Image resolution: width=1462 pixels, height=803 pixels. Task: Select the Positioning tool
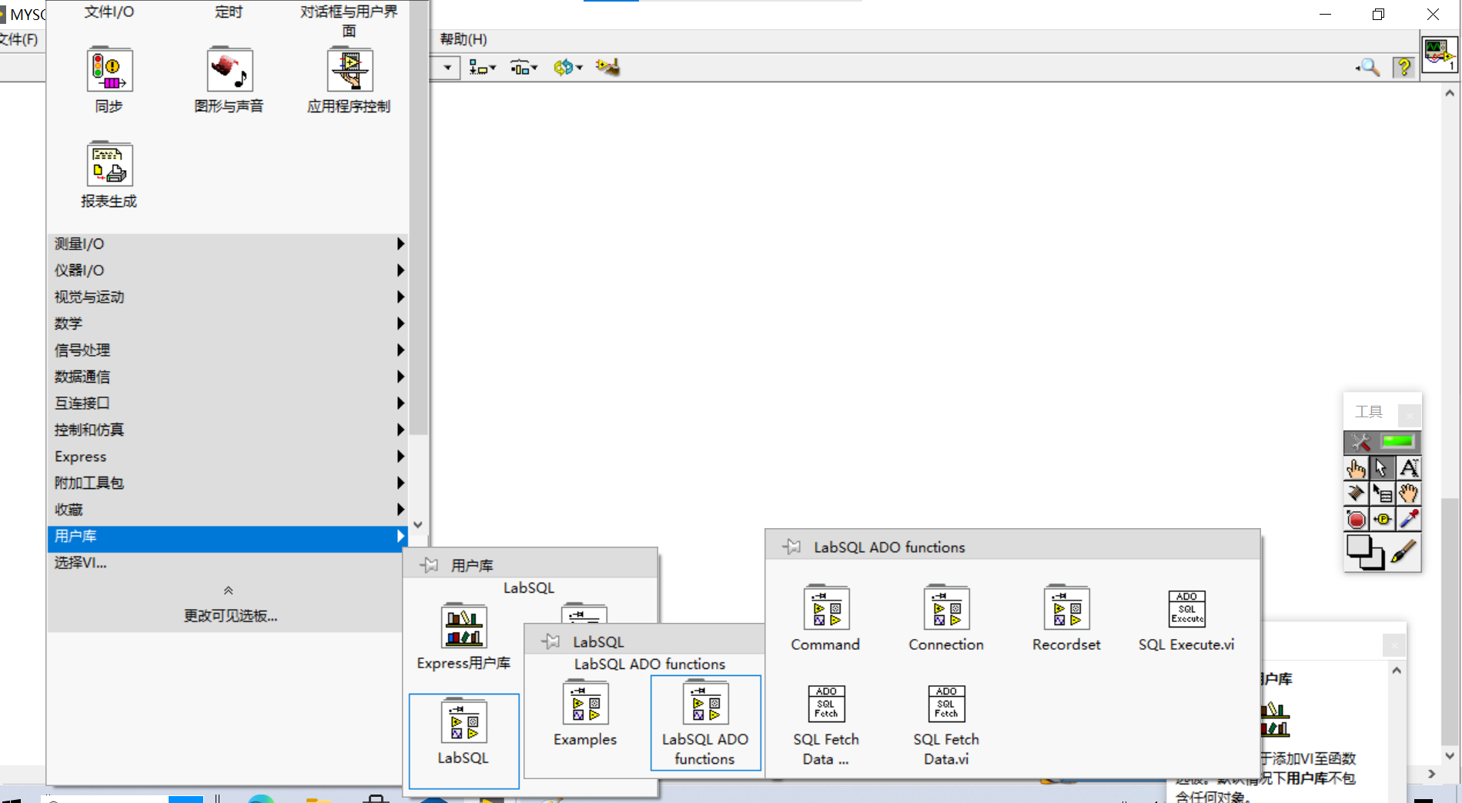[1382, 467]
